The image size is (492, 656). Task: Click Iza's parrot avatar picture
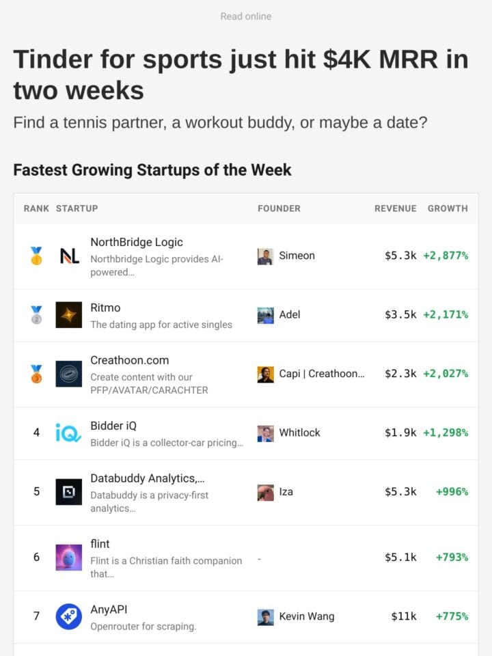click(x=265, y=493)
